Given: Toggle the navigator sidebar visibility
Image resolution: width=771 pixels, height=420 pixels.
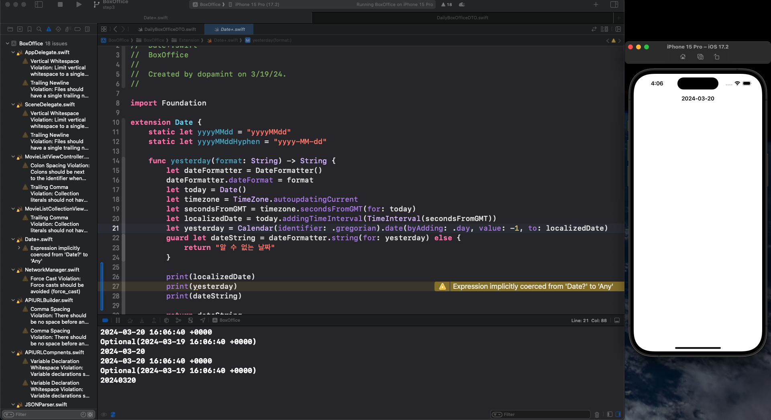Looking at the screenshot, I should (39, 4).
